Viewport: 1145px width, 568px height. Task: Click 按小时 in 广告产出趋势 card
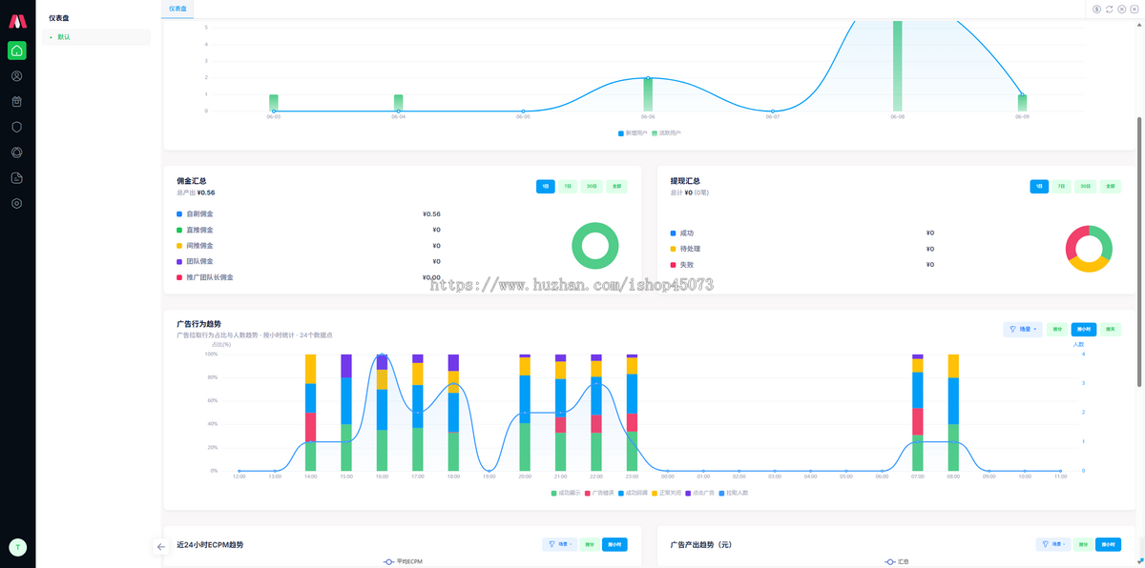point(1109,544)
